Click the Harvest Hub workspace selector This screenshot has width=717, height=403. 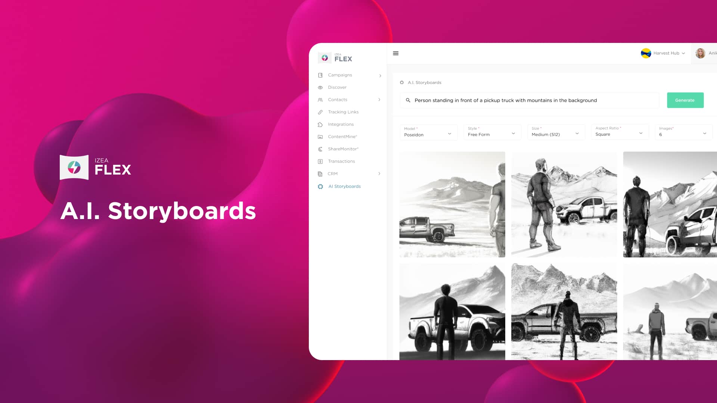[663, 53]
